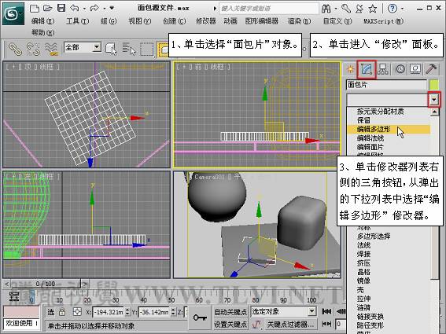Step time slider left arrow button

(x=7, y=284)
